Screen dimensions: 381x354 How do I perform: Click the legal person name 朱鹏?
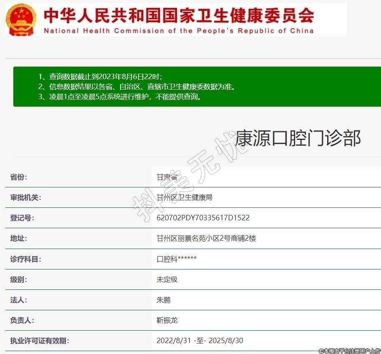tap(163, 300)
